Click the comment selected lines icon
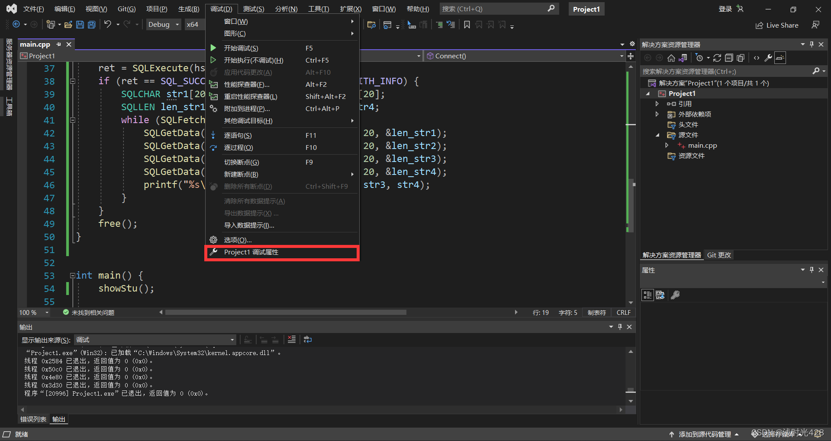 439,25
